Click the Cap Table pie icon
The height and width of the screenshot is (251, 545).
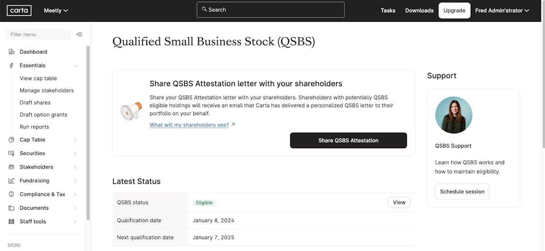coord(11,140)
